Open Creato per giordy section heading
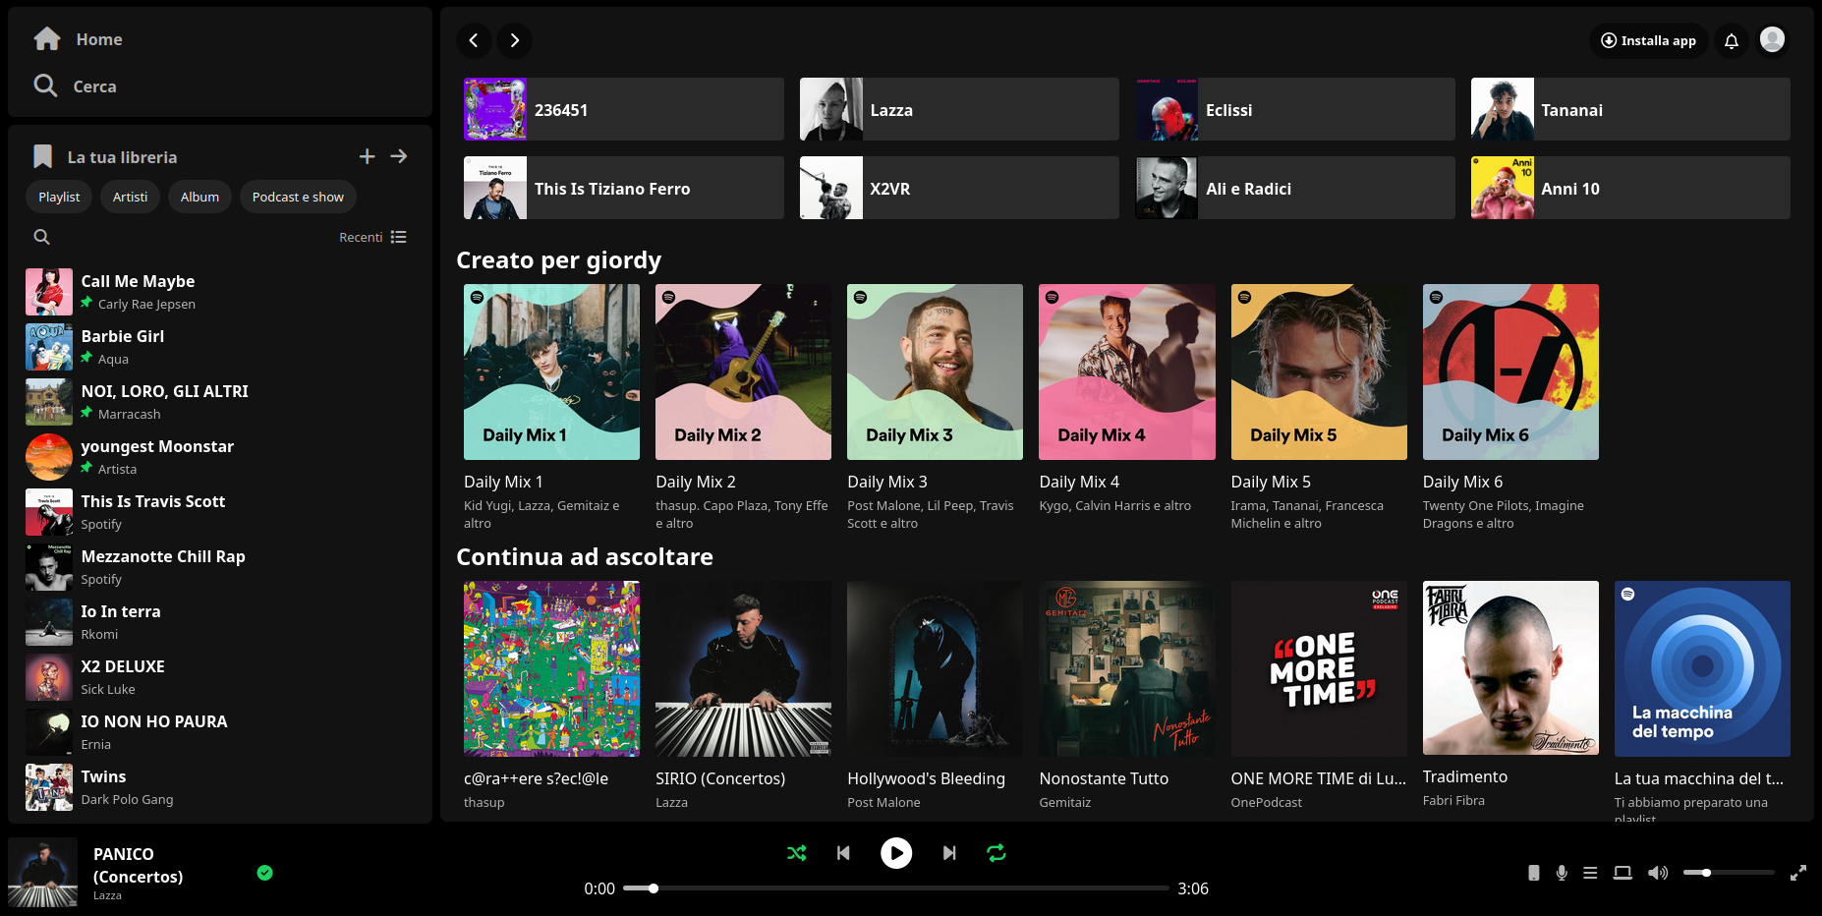Viewport: 1822px width, 916px height. pyautogui.click(x=558, y=260)
